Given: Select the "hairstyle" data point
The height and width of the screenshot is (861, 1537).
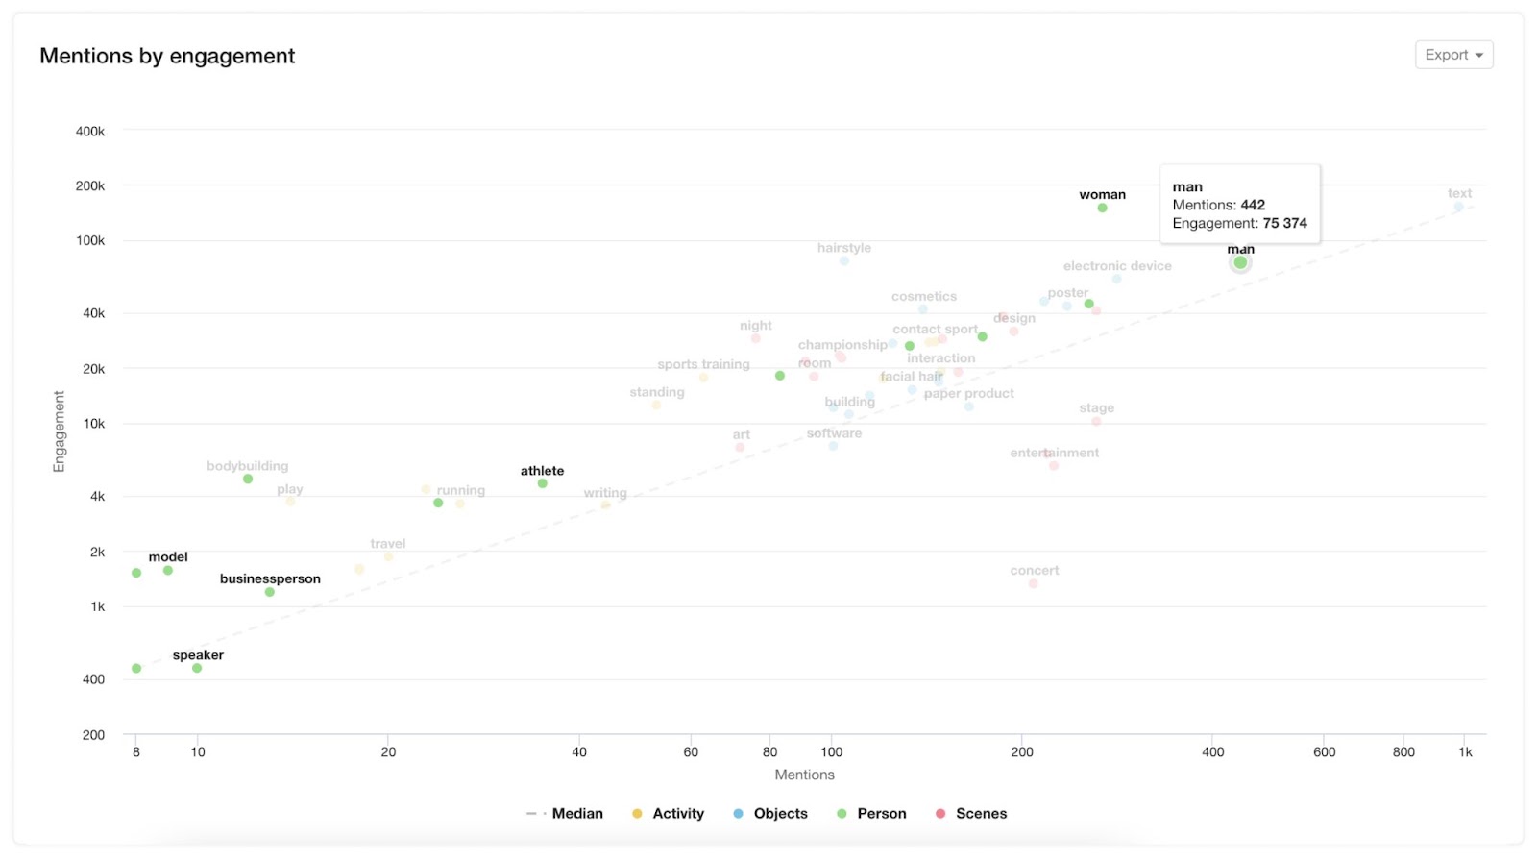Looking at the screenshot, I should [842, 259].
